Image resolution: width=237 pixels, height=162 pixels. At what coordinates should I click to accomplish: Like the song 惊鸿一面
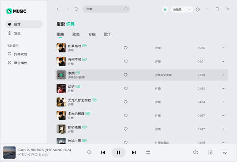(125, 142)
